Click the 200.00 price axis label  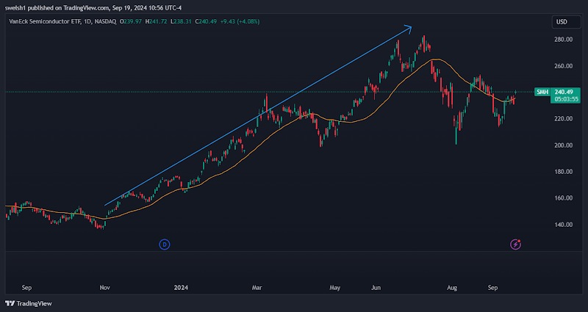pyautogui.click(x=563, y=145)
